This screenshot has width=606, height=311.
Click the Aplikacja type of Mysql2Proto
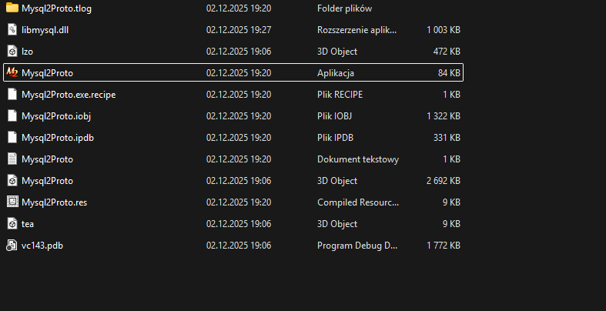(335, 72)
